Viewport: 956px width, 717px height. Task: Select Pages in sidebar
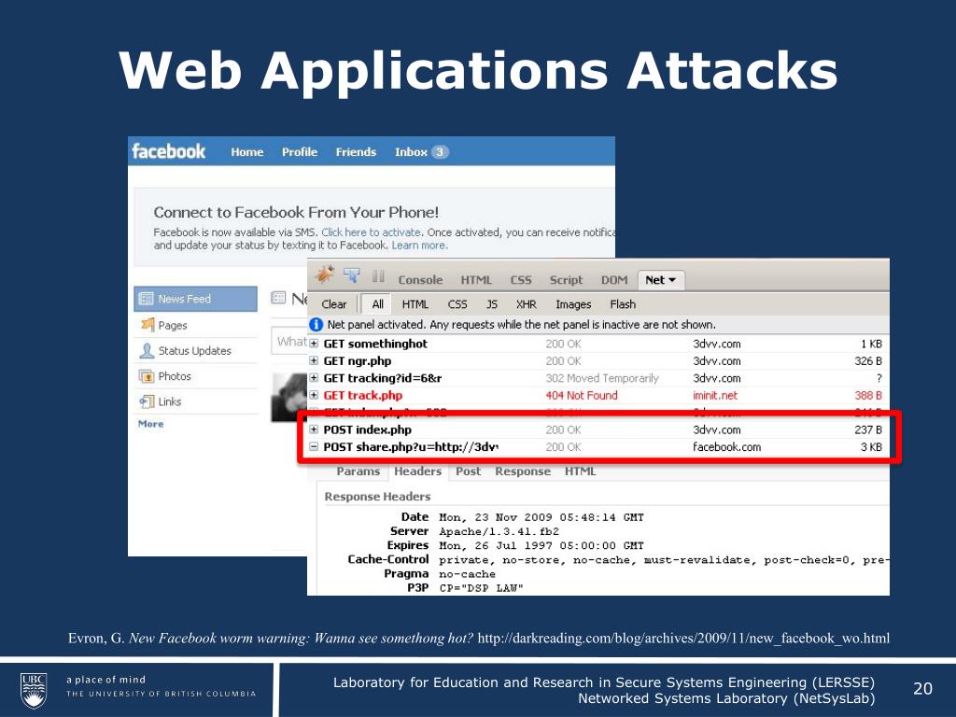pos(196,325)
